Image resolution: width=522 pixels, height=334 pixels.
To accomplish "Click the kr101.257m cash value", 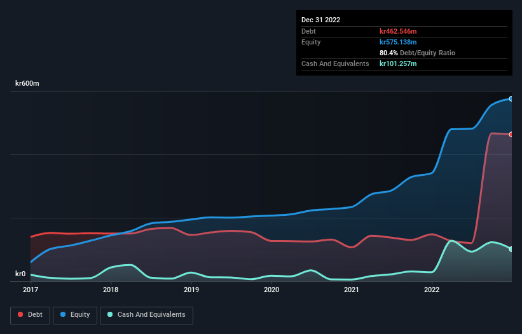I will coord(398,63).
